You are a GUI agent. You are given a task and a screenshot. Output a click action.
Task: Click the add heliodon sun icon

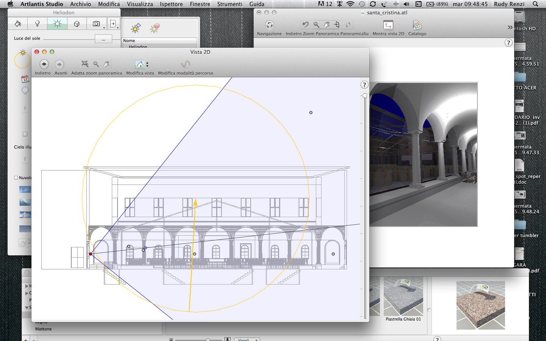[136, 28]
